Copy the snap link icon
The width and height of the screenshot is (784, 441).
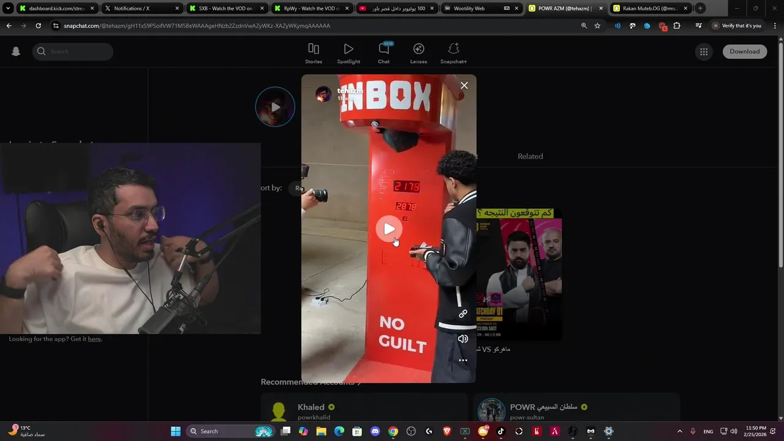(463, 314)
